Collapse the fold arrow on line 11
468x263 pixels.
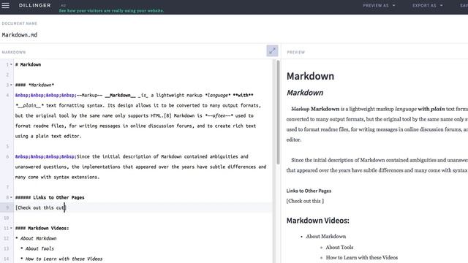pos(12,228)
